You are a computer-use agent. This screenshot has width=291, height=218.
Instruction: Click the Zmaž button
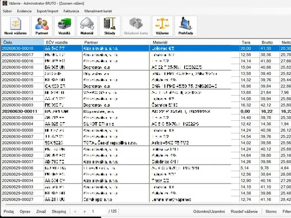click(41, 212)
